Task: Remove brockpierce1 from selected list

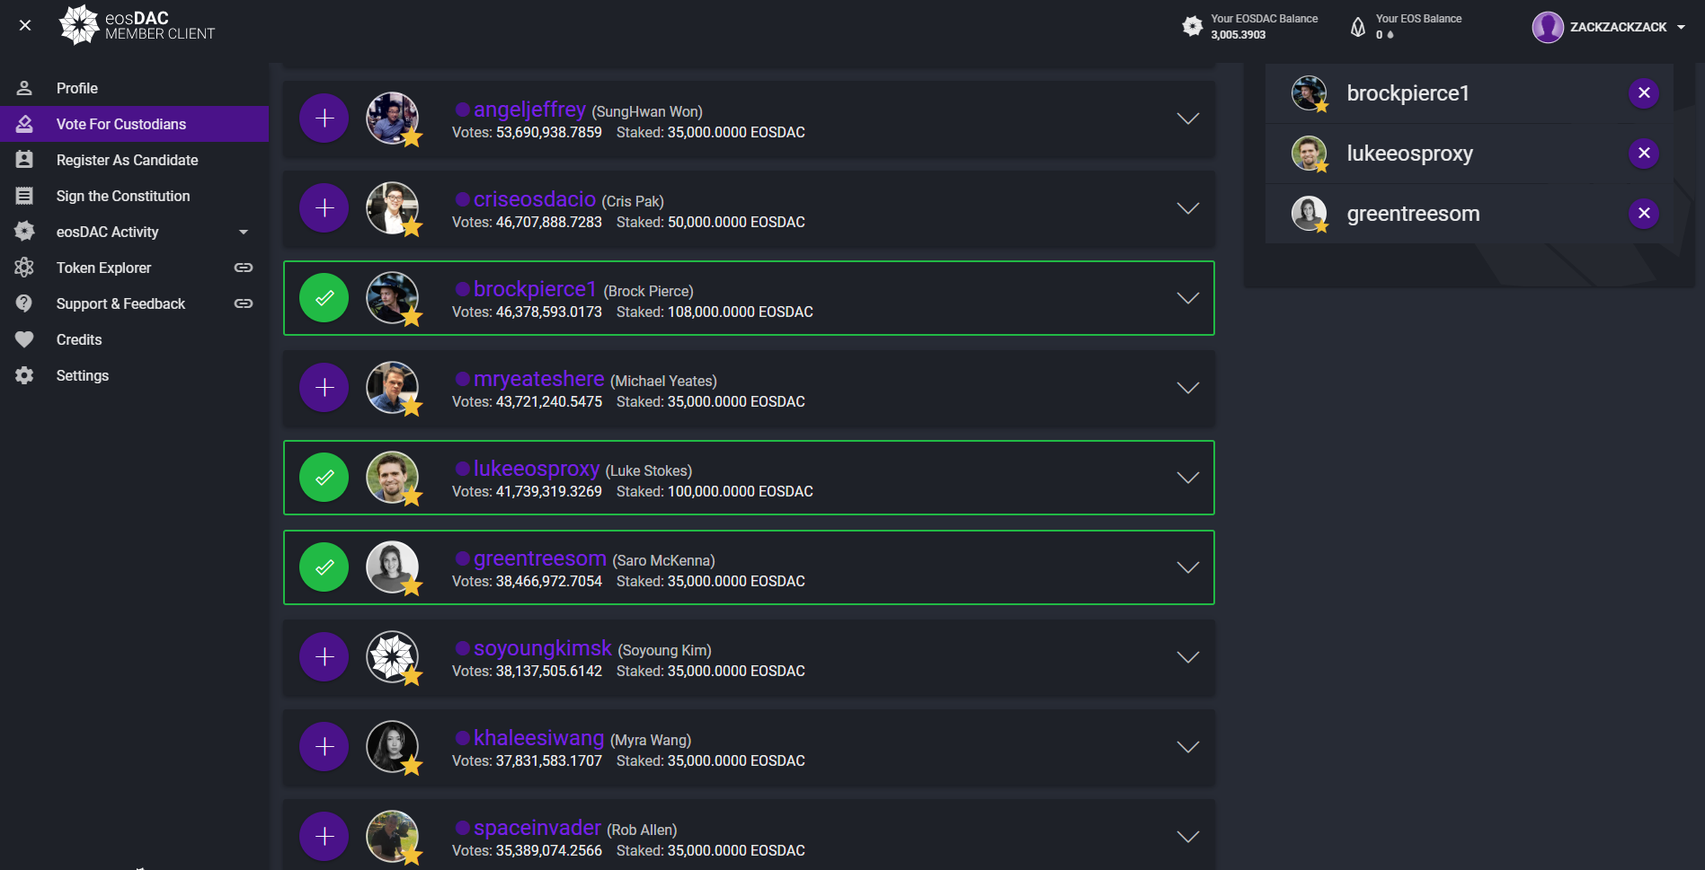Action: pos(1644,93)
